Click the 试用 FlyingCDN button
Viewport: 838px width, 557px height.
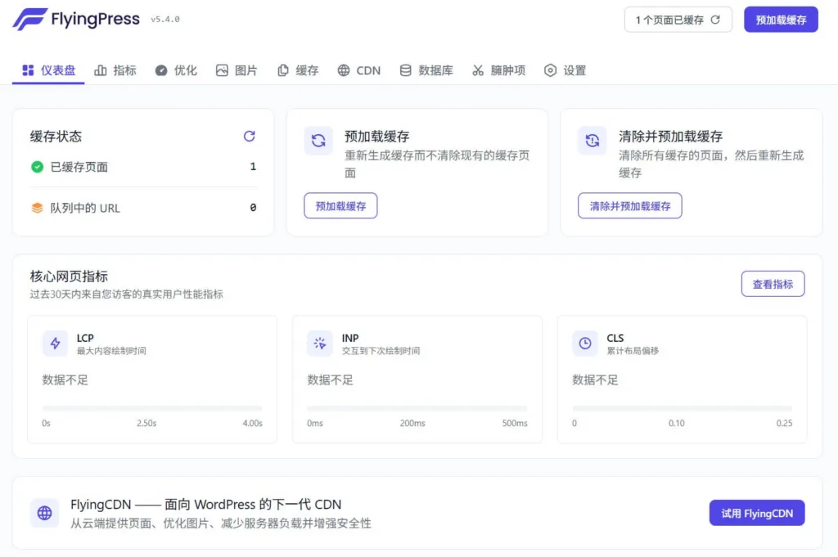pos(756,513)
